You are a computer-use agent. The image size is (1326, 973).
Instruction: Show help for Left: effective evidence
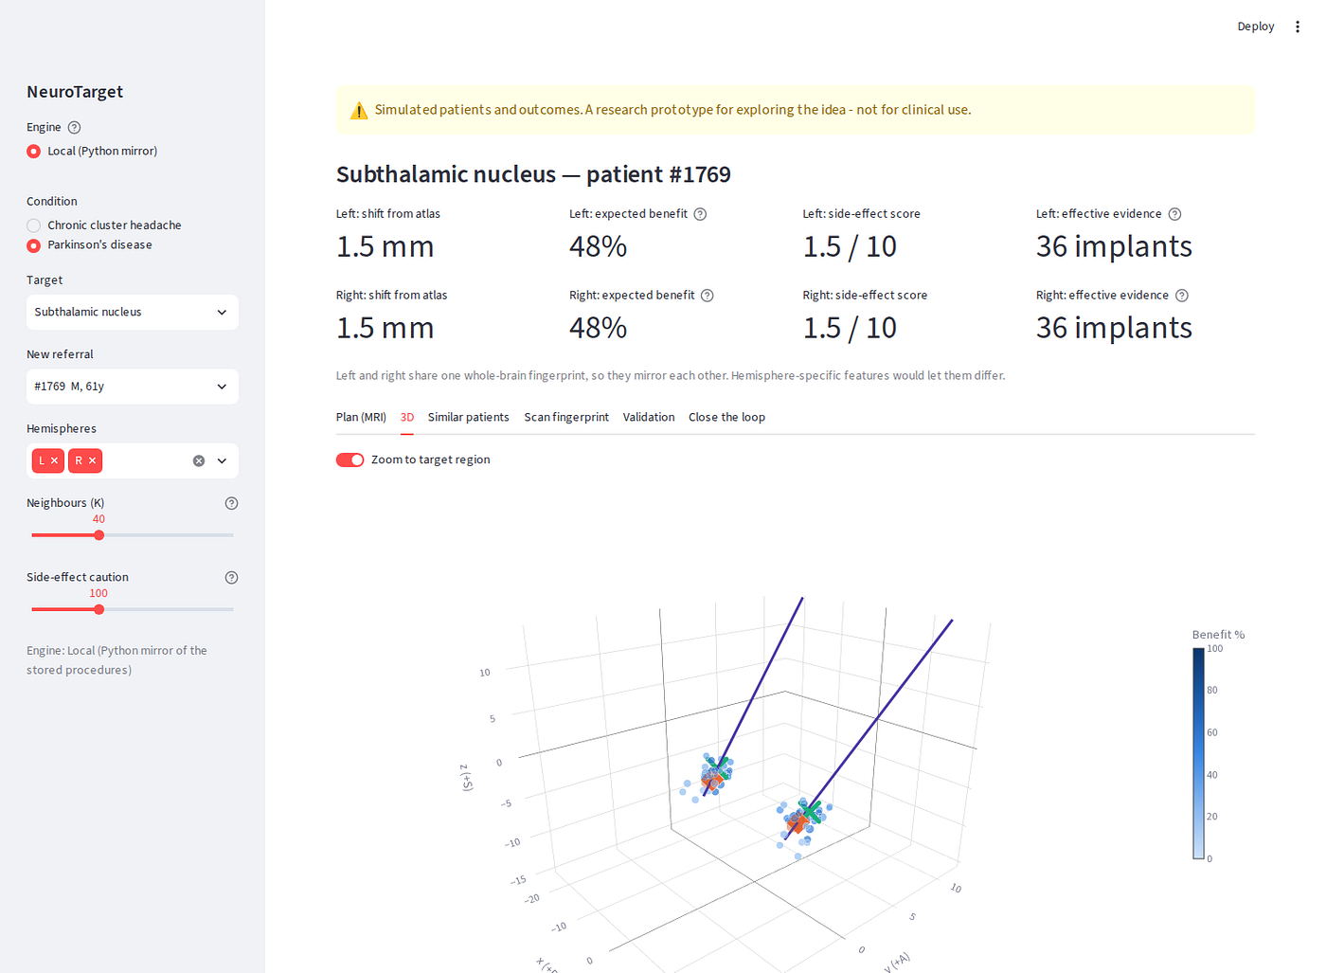coord(1175,214)
